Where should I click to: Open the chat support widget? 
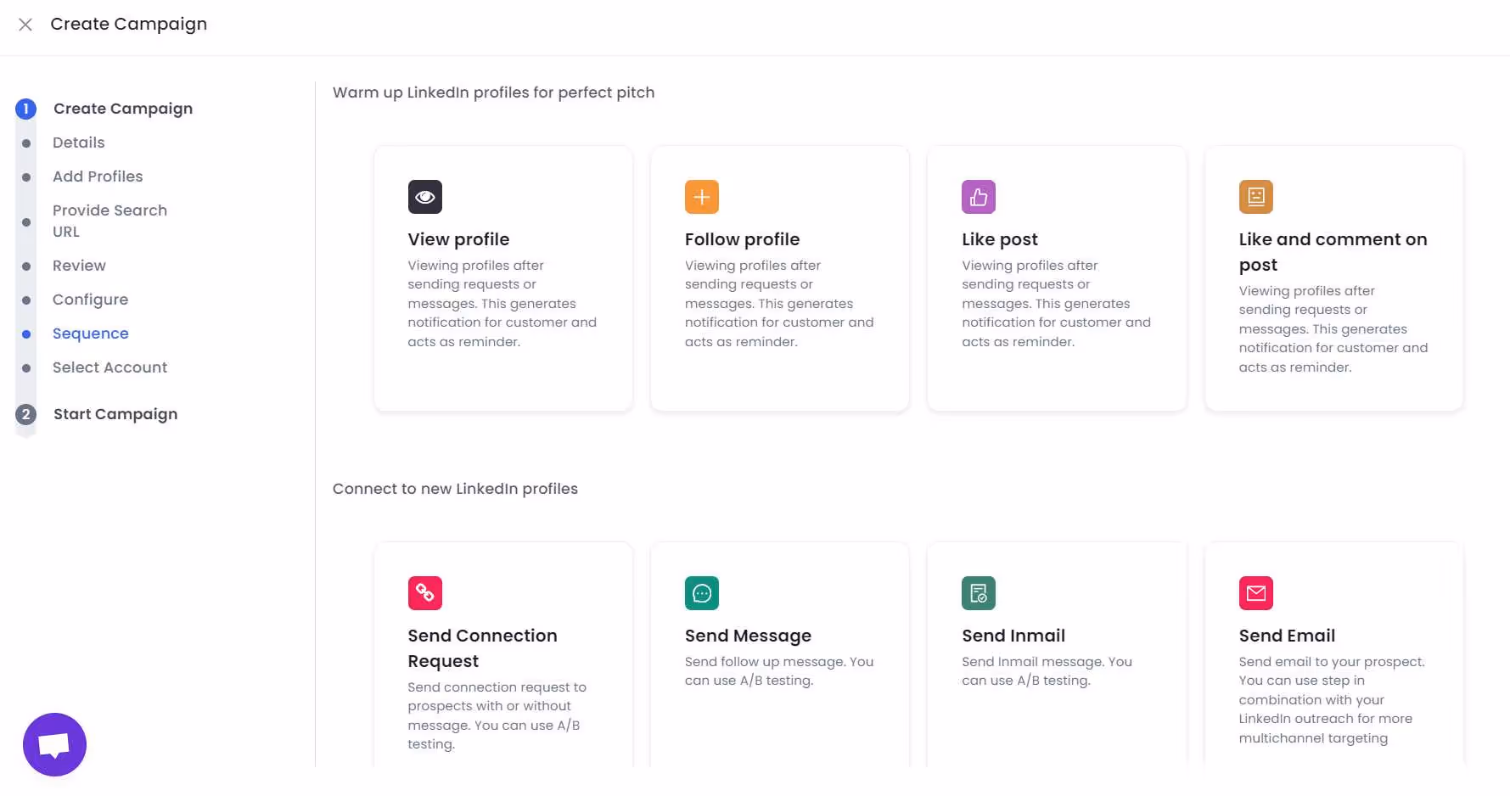coord(53,744)
